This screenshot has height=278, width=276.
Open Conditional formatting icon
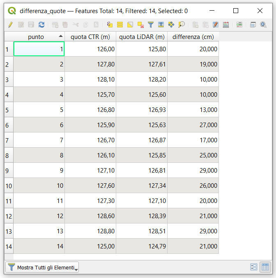pyautogui.click(x=239, y=25)
